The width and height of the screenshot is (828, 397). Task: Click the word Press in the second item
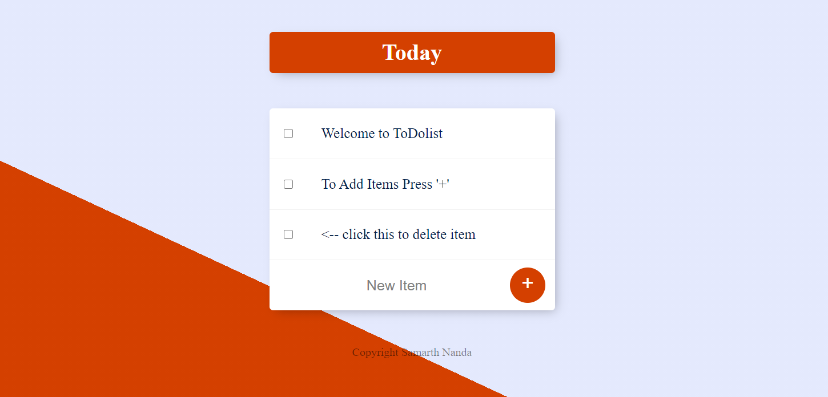[417, 184]
